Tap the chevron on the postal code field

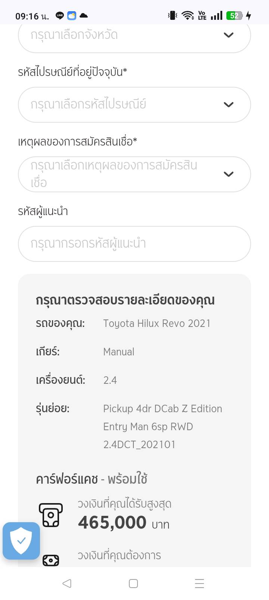coord(229,104)
